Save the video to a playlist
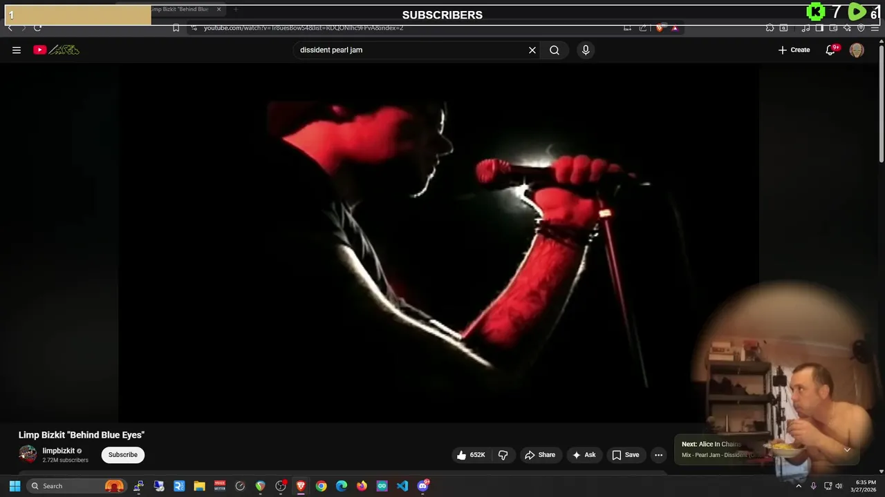 point(626,455)
